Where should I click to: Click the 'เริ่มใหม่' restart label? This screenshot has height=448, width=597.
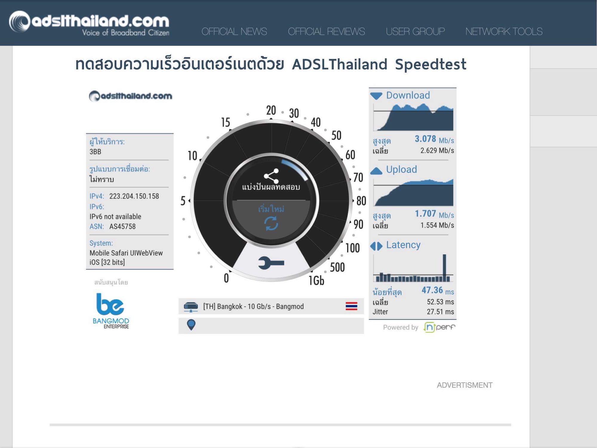click(x=271, y=209)
